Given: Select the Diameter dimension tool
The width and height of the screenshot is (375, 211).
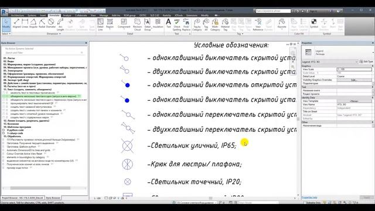Looking at the screenshot, I should point(51,23).
